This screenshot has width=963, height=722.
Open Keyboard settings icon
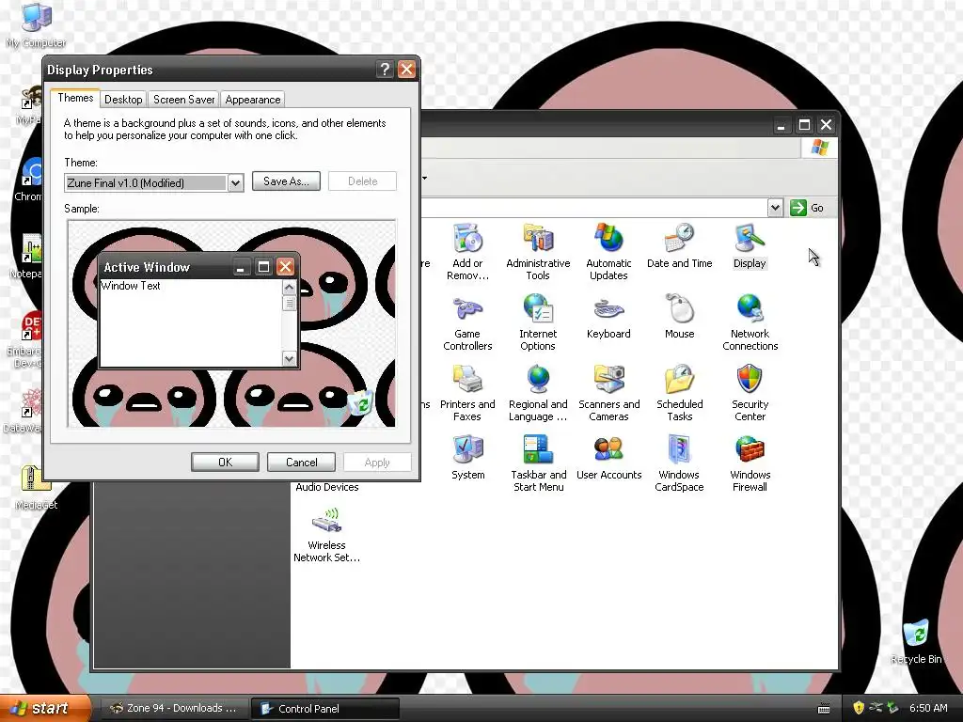[x=608, y=316]
